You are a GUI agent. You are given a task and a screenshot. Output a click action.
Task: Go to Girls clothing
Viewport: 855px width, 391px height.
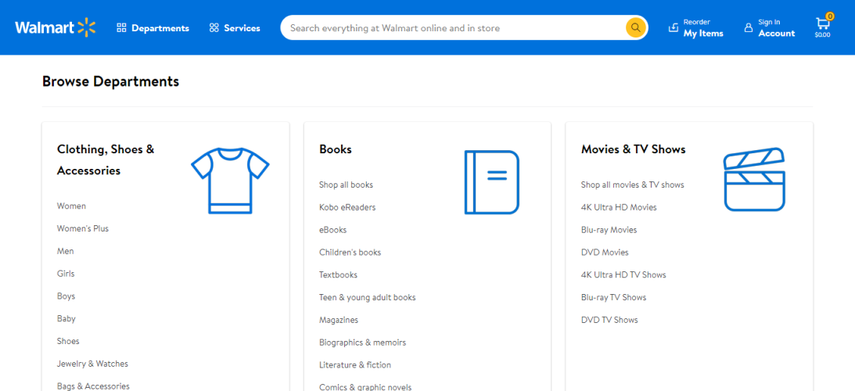[66, 274]
